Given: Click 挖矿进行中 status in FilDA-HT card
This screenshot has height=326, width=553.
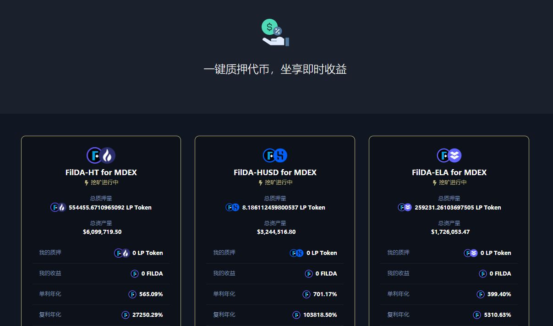Looking at the screenshot, I should point(104,182).
